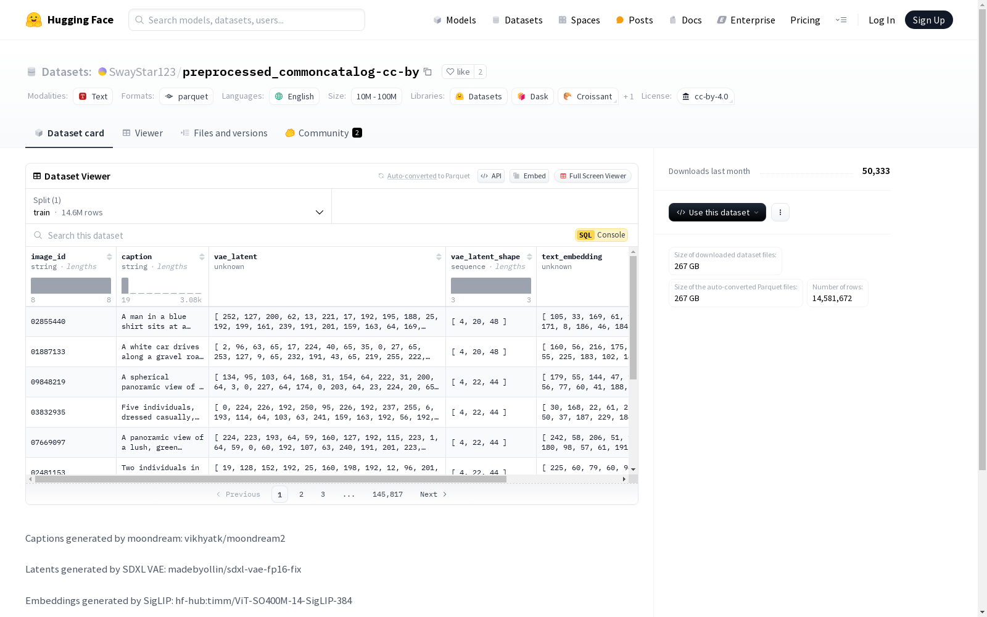
Task: Click the text_embedding column header
Action: [572, 257]
